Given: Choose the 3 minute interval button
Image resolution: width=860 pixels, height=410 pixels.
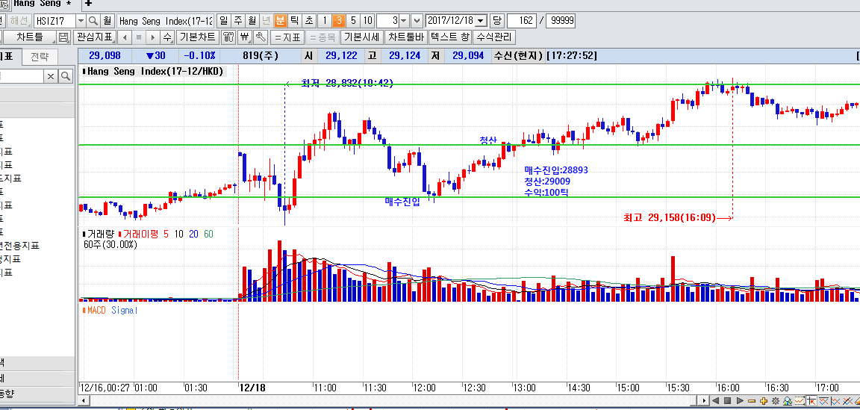Looking at the screenshot, I should click(339, 21).
